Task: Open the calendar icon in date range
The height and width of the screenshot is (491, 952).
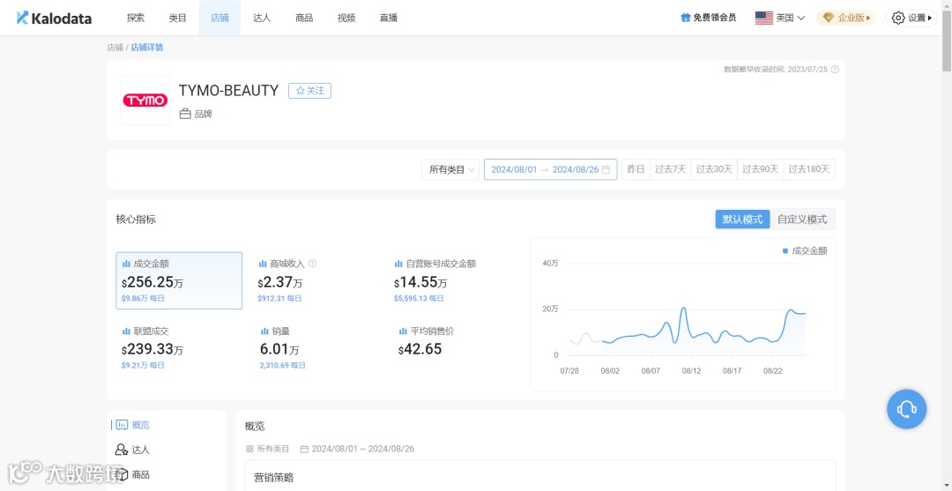Action: click(x=606, y=169)
